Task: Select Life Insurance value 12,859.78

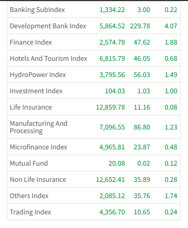Action: (111, 107)
